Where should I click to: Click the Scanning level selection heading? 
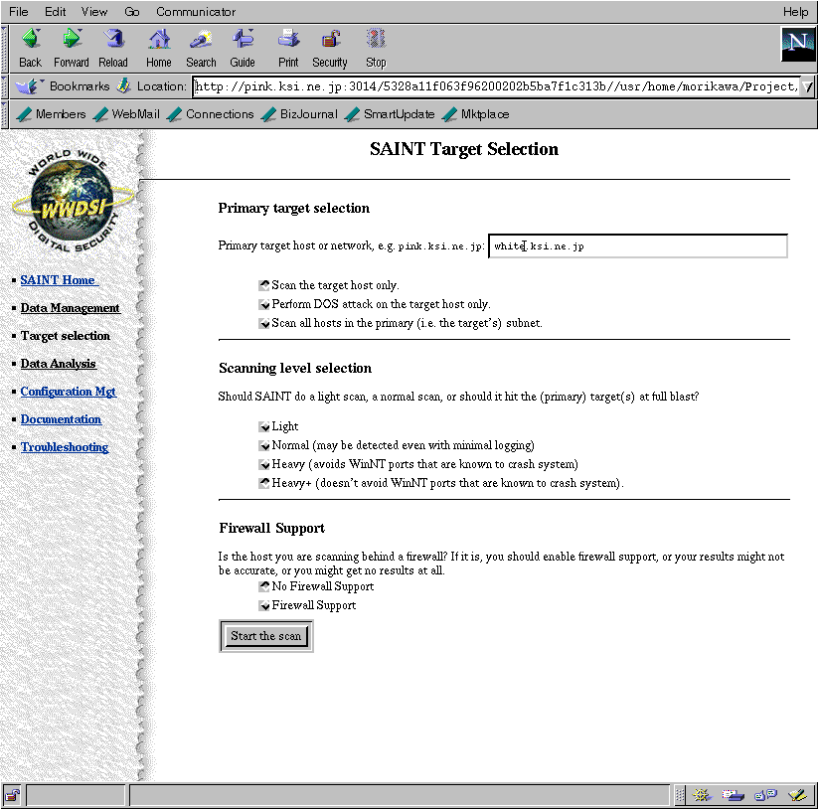(x=295, y=369)
